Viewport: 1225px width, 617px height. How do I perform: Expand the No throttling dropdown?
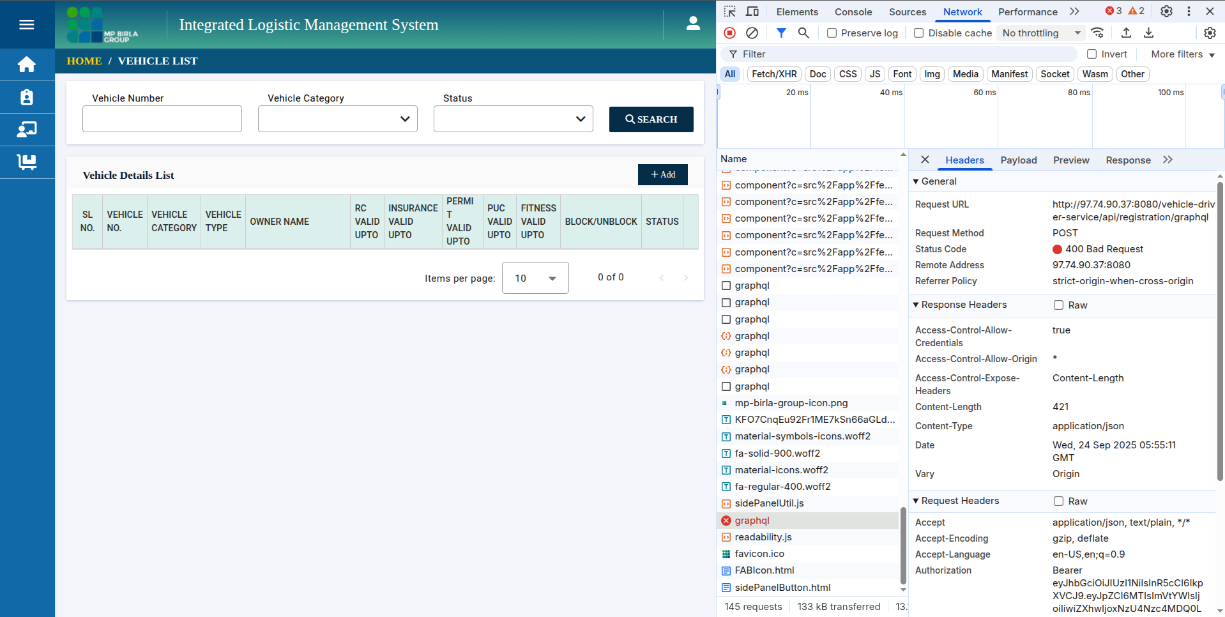(1041, 33)
